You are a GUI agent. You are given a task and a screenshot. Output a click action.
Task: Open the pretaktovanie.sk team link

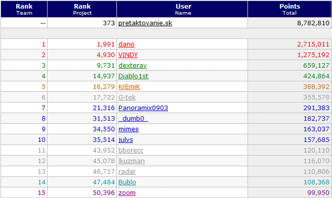click(x=145, y=23)
